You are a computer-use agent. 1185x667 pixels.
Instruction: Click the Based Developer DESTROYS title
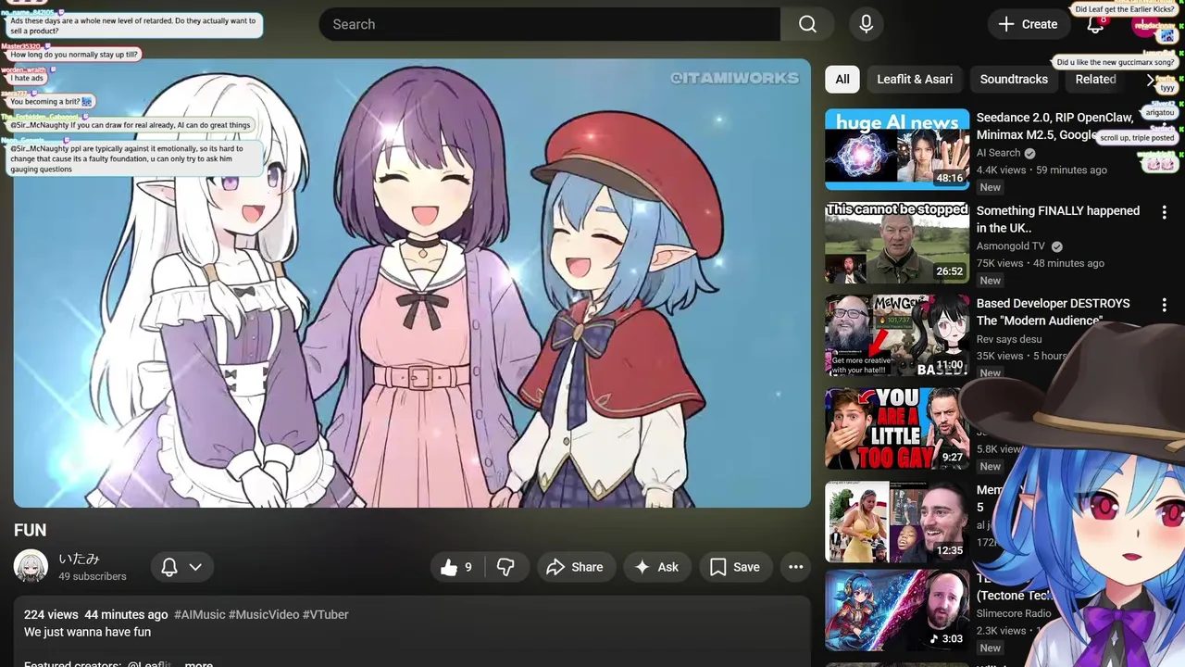click(x=1054, y=312)
